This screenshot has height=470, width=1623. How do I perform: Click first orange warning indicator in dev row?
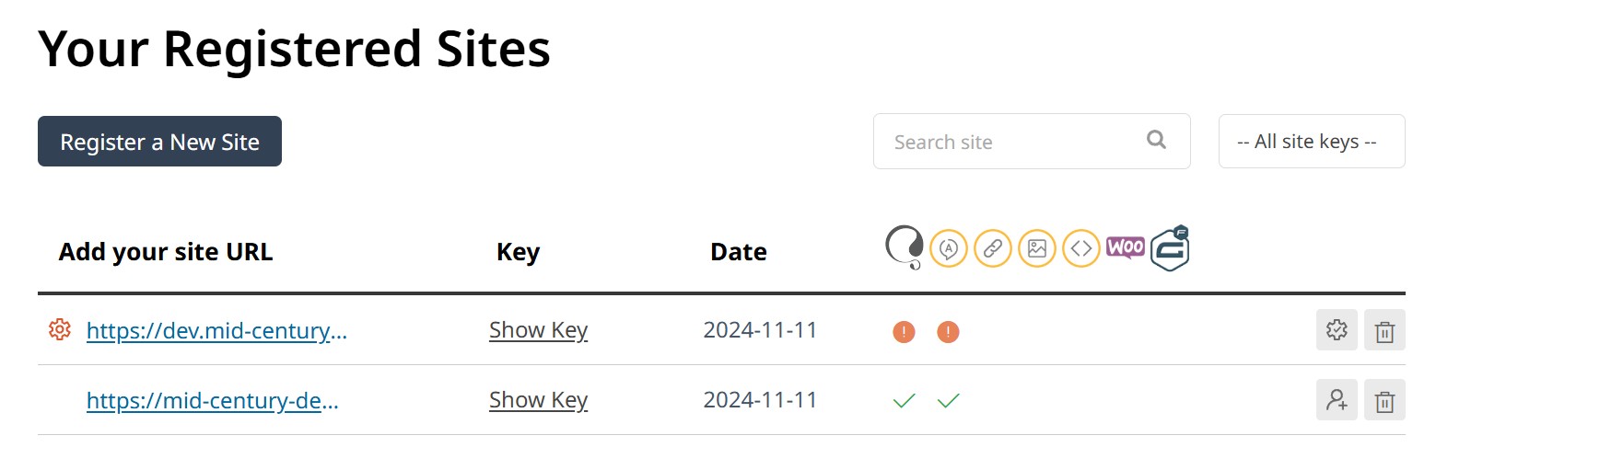905,332
